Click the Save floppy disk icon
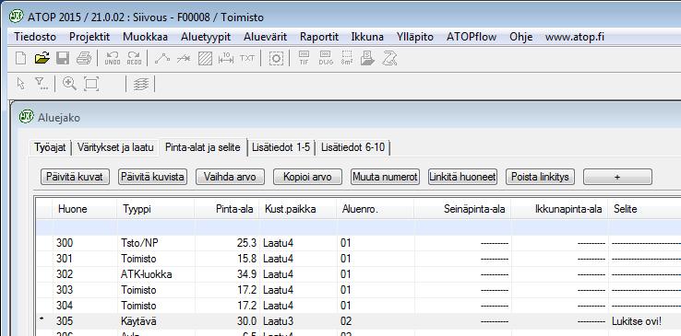 tap(63, 58)
